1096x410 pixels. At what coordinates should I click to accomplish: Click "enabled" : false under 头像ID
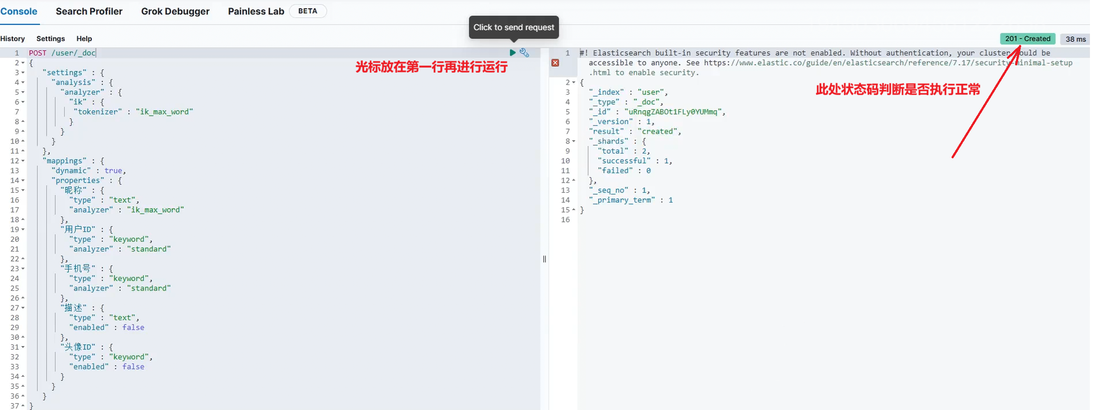tap(107, 367)
